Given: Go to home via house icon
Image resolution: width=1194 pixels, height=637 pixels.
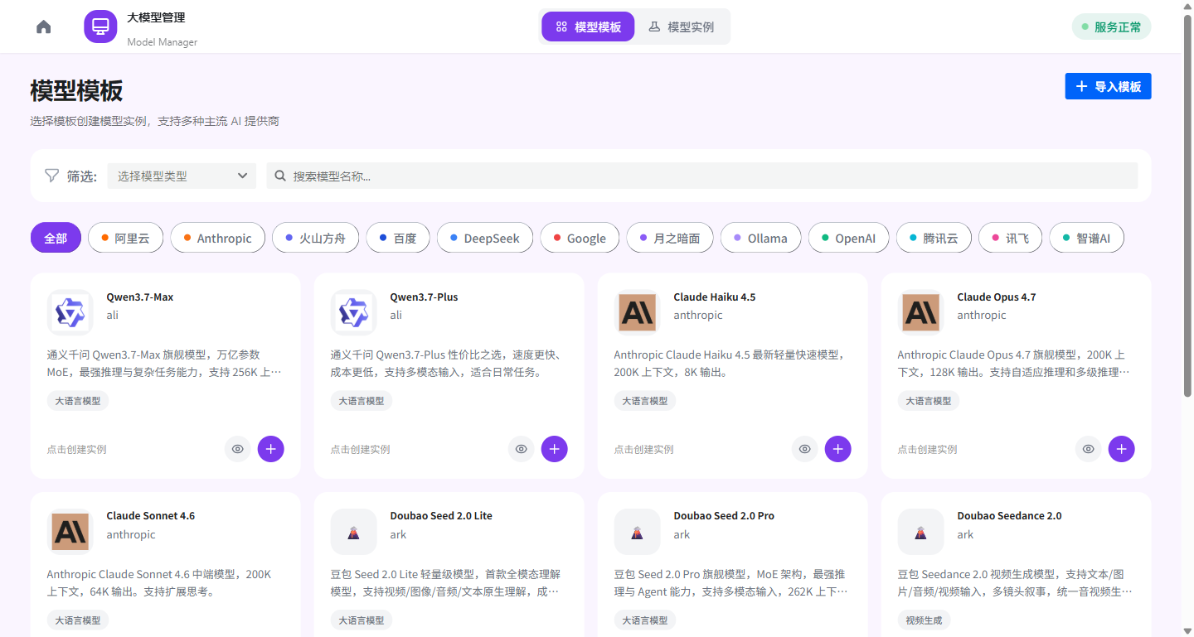Looking at the screenshot, I should [44, 27].
